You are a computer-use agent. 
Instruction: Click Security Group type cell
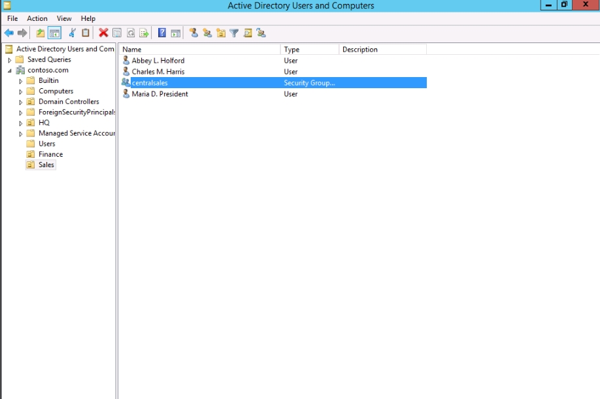pos(309,83)
